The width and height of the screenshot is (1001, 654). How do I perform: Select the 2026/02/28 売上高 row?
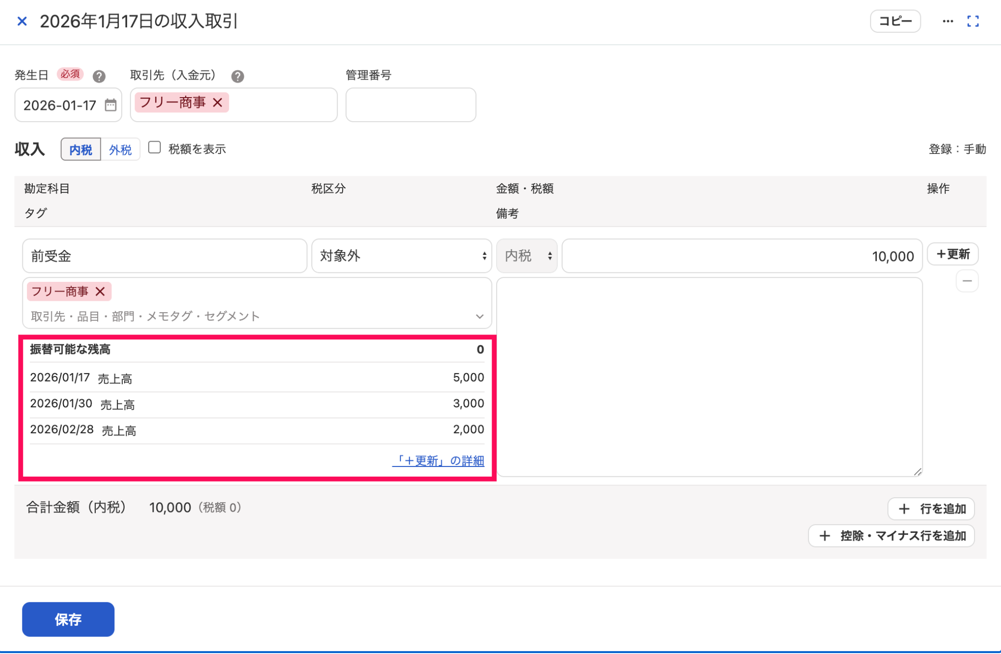pos(257,430)
